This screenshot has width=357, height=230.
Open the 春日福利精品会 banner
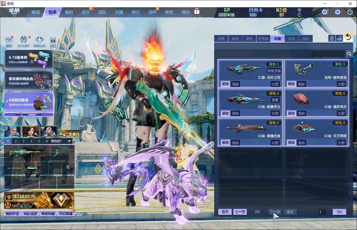pos(28,81)
